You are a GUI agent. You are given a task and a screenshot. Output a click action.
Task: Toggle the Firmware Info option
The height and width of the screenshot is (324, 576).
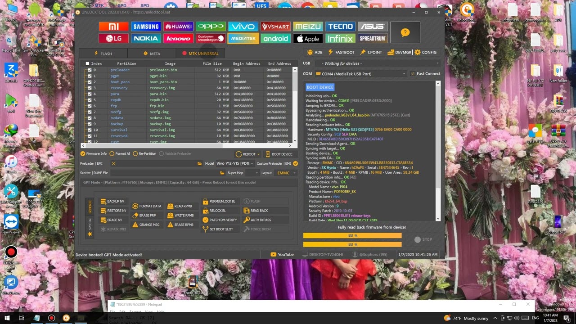coord(83,154)
